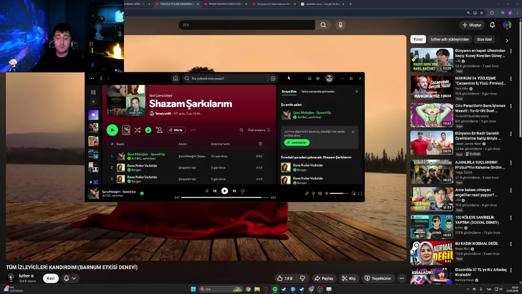This screenshot has height=294, width=522.
Task: Adjust Spotify volume slider
Action: click(339, 194)
